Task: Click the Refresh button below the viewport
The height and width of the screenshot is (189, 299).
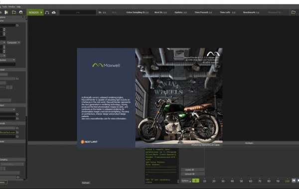Action: tap(86, 183)
